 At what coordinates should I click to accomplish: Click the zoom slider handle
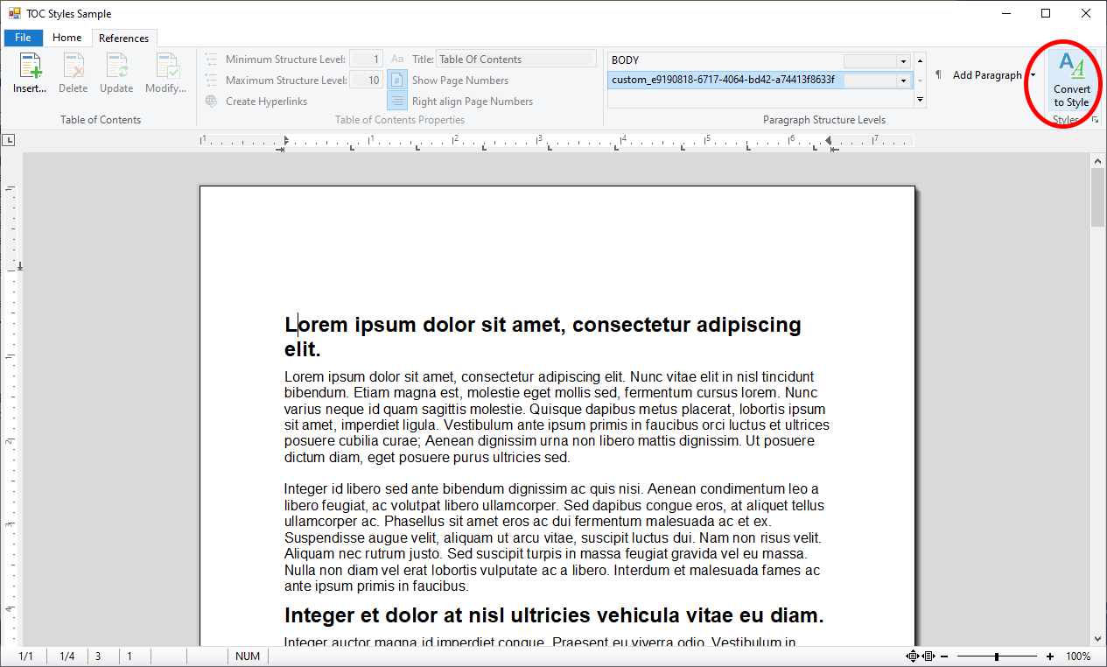coord(997,656)
